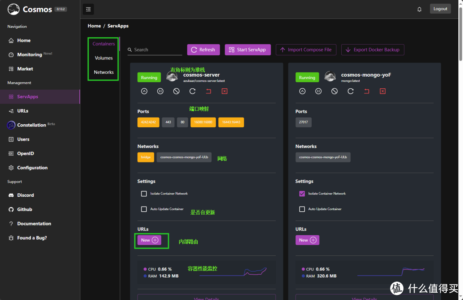This screenshot has height=300, width=463.
Task: Click cosmos-mongo-yoF's network chip
Action: [323, 157]
